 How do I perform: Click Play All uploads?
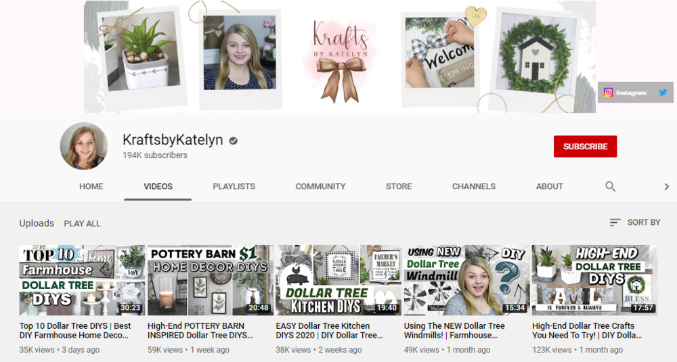pyautogui.click(x=82, y=224)
